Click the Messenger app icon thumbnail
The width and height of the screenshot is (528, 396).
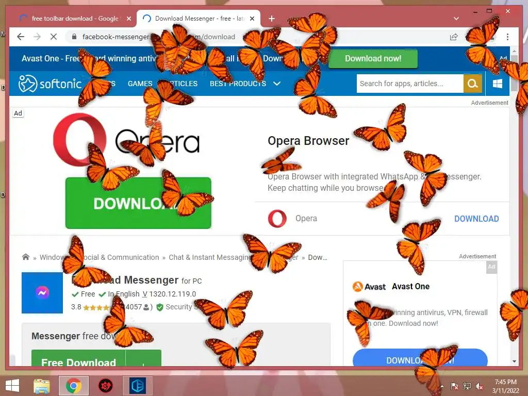click(42, 293)
